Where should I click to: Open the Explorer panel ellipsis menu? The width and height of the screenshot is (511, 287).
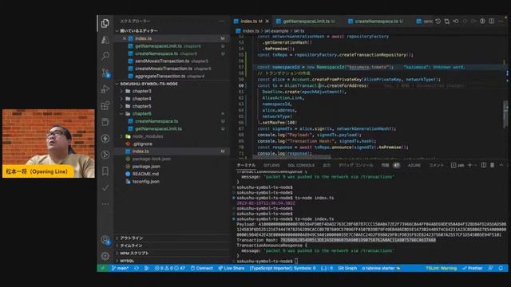222,22
